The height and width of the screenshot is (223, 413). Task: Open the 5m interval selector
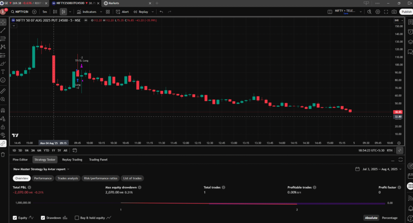(45, 12)
